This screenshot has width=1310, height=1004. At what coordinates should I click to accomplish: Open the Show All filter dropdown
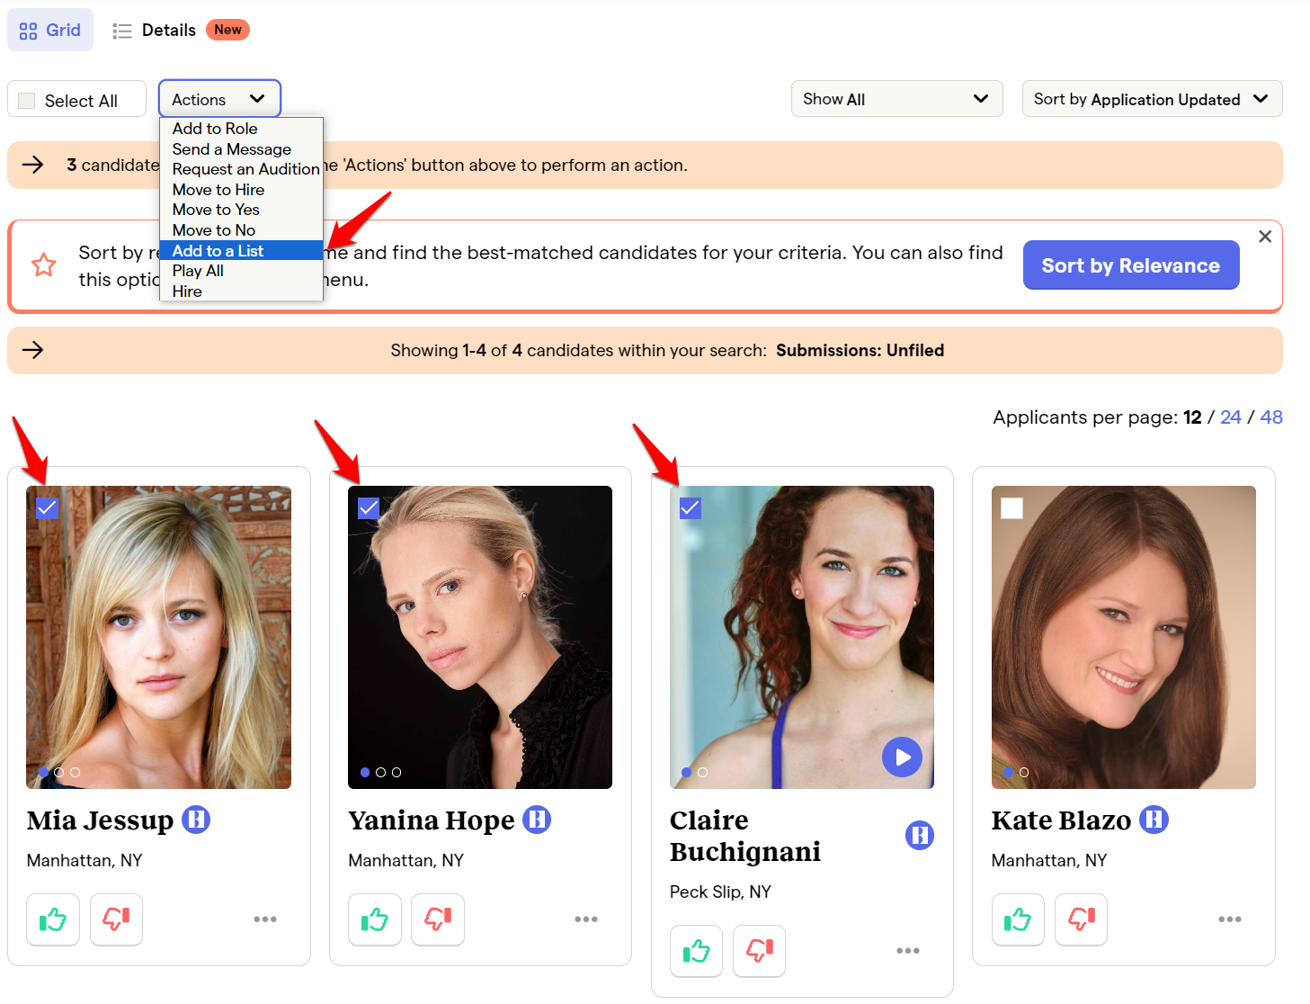click(x=896, y=99)
